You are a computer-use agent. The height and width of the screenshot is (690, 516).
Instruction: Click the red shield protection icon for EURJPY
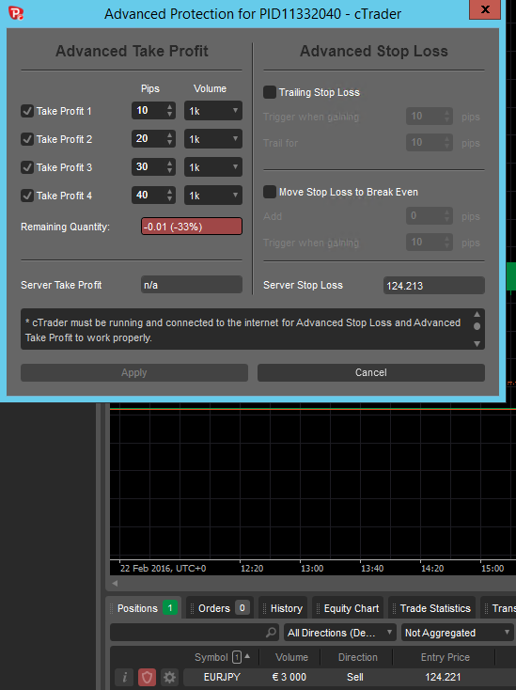pos(147,677)
